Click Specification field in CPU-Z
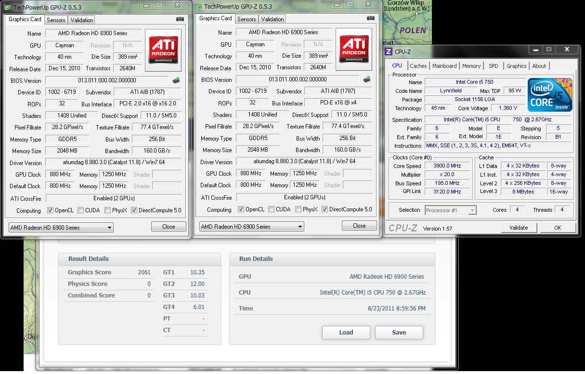Viewport: 585px width, 374px height. [x=498, y=119]
